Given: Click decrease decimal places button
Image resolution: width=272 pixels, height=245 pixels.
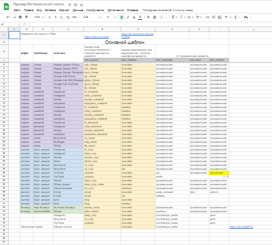Looking at the screenshot, I should click(61, 17).
